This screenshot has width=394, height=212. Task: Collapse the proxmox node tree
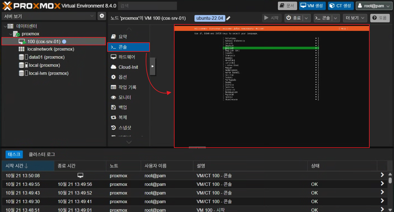[x=11, y=34]
